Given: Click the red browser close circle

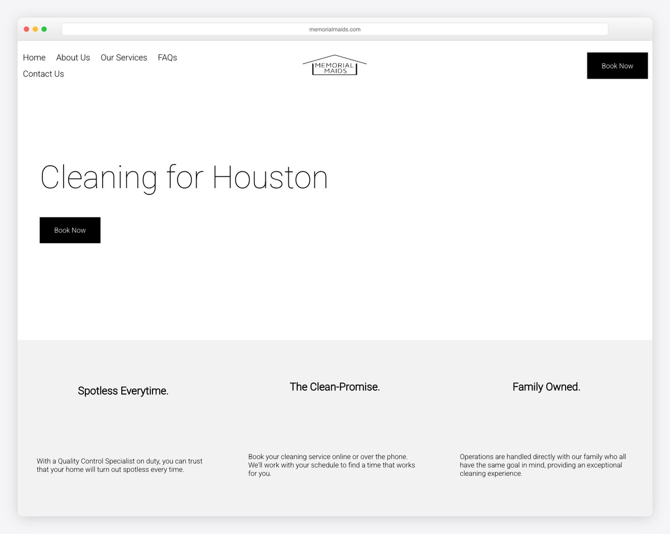Looking at the screenshot, I should tap(26, 28).
